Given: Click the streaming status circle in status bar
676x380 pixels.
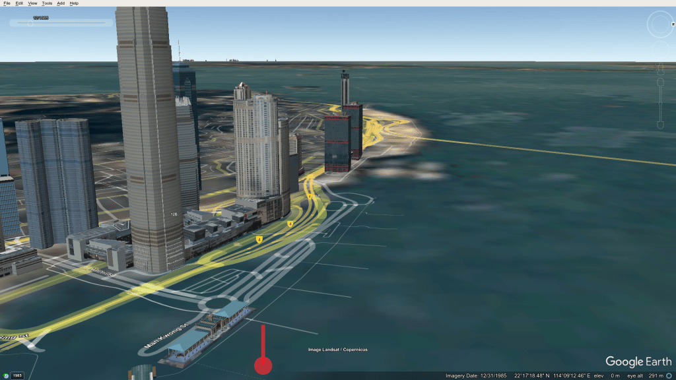Looking at the screenshot, I should pyautogui.click(x=669, y=375).
